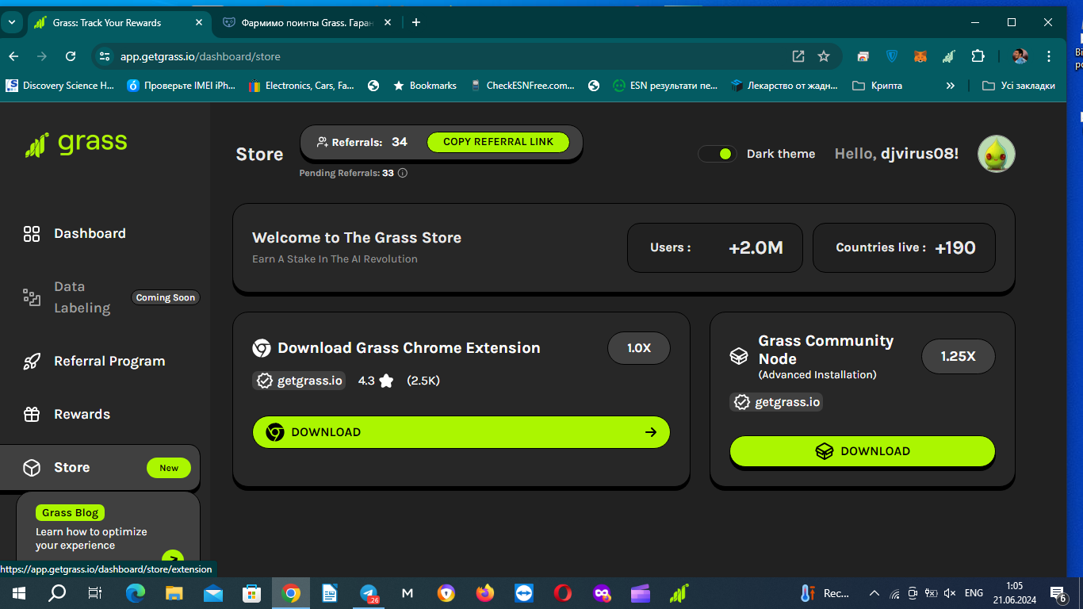Switch to the Фармимо поинты Grass tab
Image resolution: width=1083 pixels, height=609 pixels.
tap(306, 23)
